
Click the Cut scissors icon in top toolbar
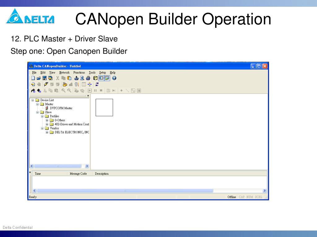[x=58, y=78]
